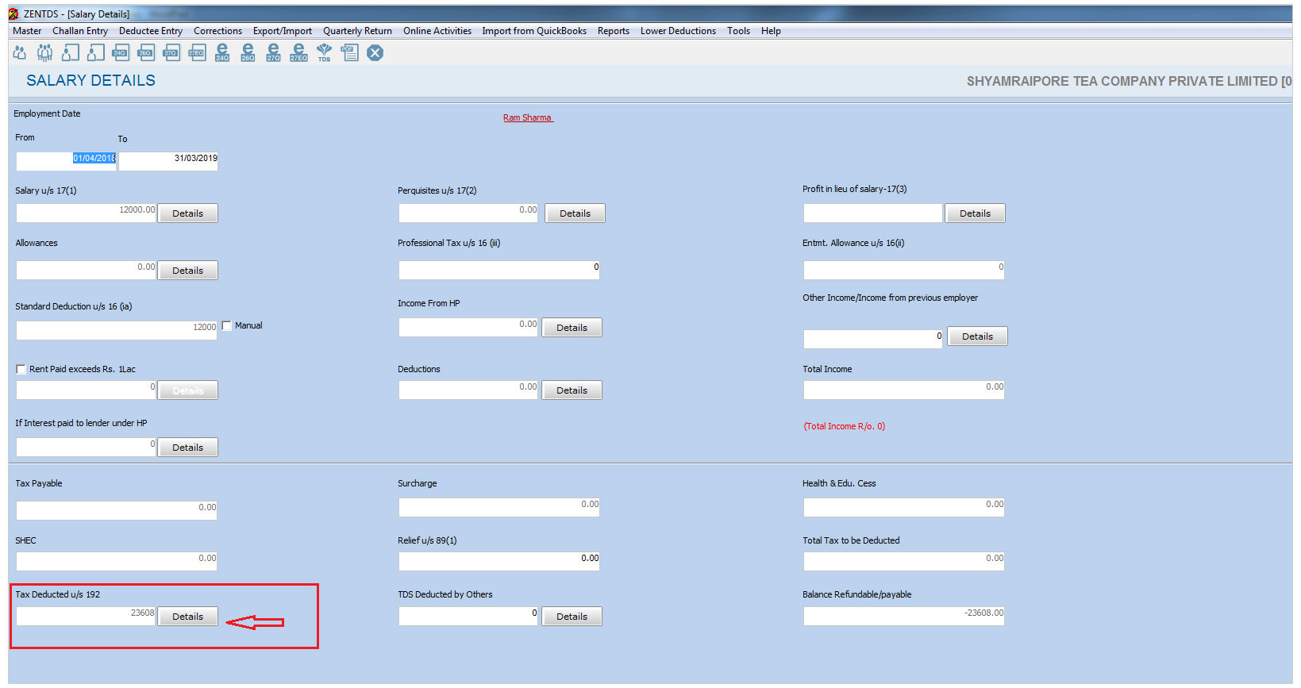This screenshot has width=1301, height=688.
Task: Open the Tools menu
Action: (738, 31)
